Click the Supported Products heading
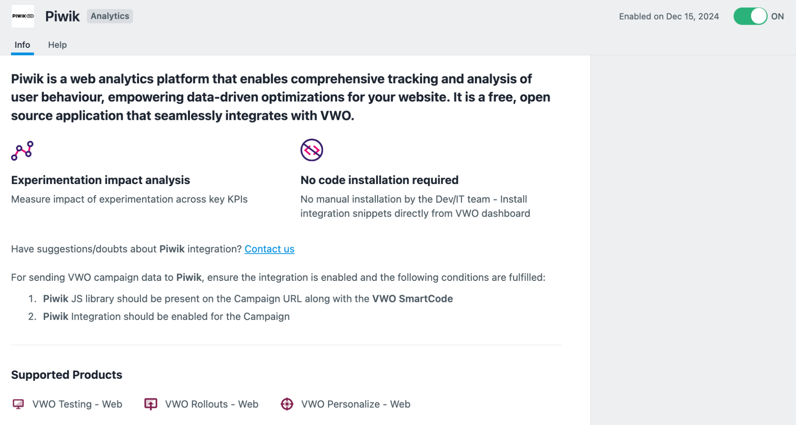796x425 pixels. point(66,375)
